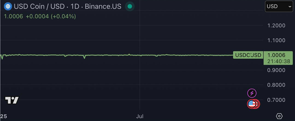
Task: Click the 0.8000 price scale label
Action: [x=277, y=85]
